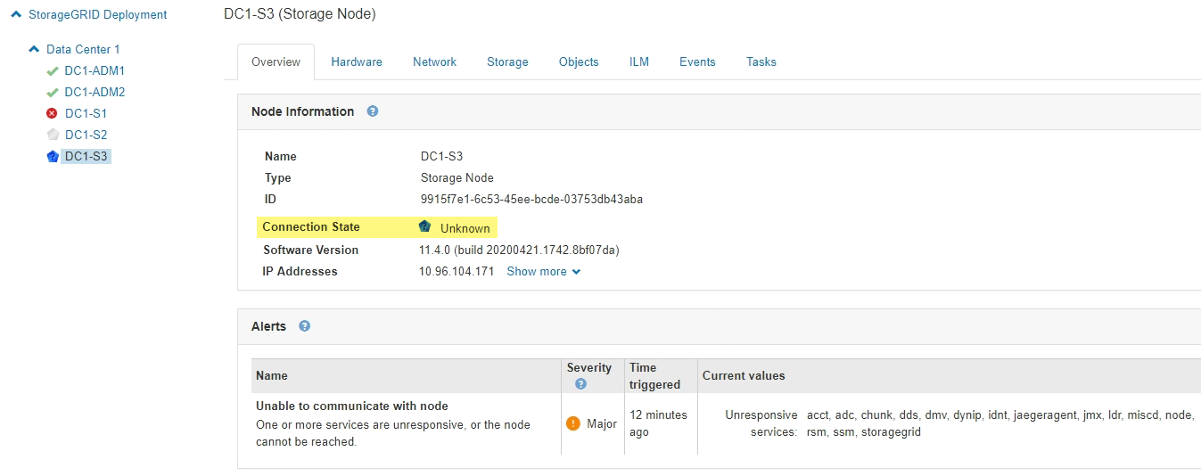Collapse the StorageGRID Deployment tree
This screenshot has width=1201, height=476.
click(x=16, y=15)
